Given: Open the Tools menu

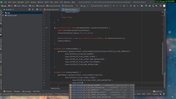Looking at the screenshot, I should point(56,2).
